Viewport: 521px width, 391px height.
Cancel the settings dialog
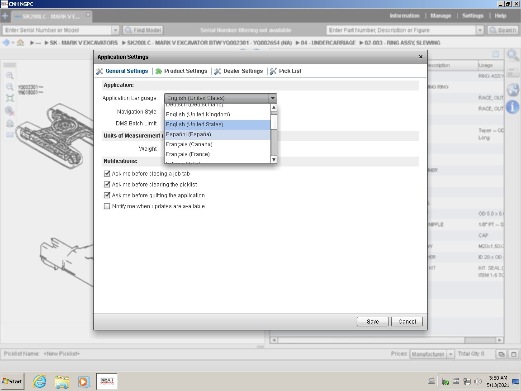click(407, 321)
